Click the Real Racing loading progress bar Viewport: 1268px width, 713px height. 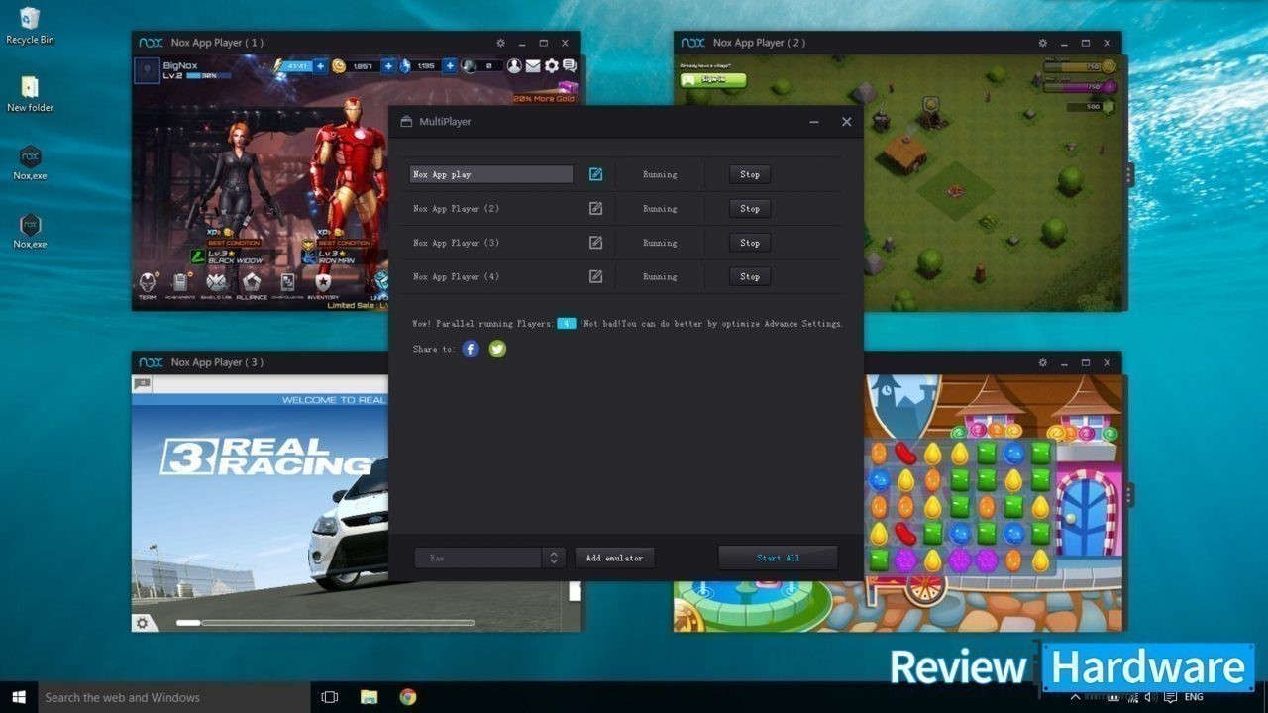point(325,623)
